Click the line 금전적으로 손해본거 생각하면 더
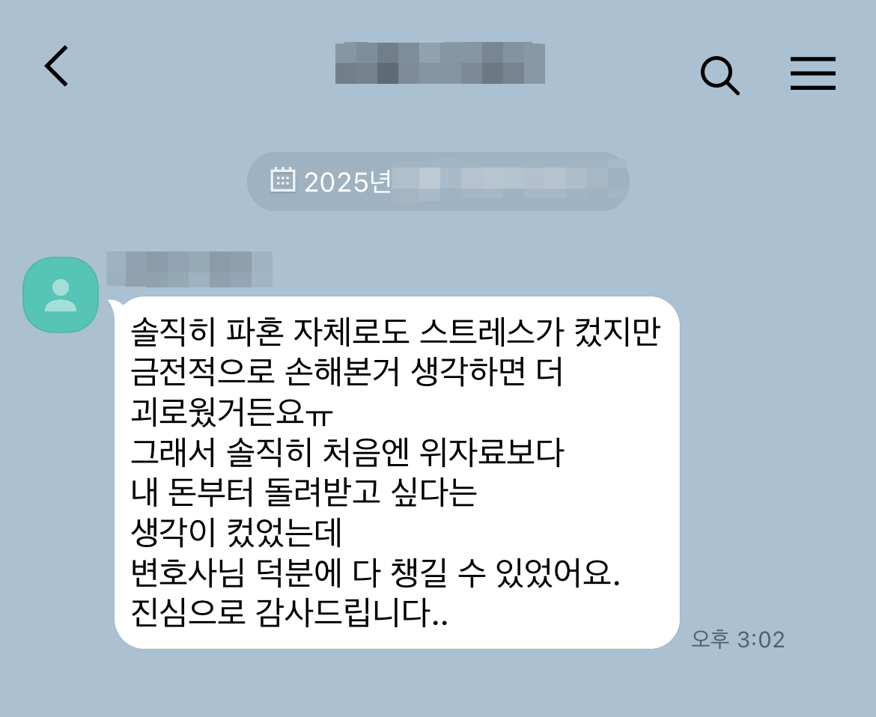 (x=347, y=372)
